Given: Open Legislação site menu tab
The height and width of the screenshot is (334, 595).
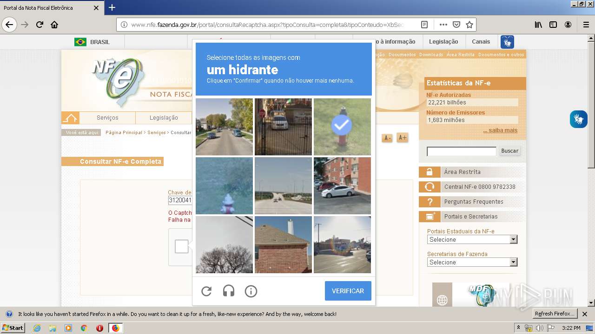Looking at the screenshot, I should point(164,118).
